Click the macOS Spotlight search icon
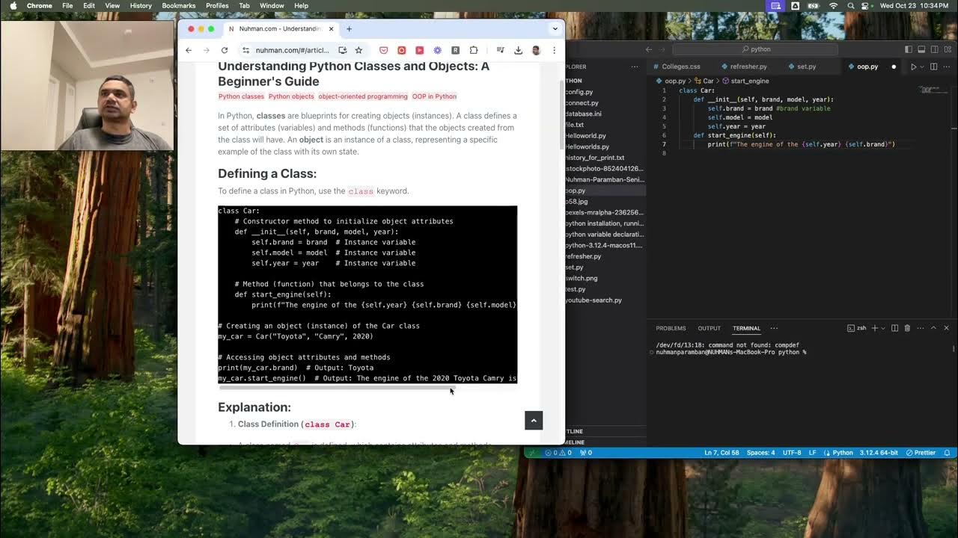The image size is (958, 538). tap(851, 5)
